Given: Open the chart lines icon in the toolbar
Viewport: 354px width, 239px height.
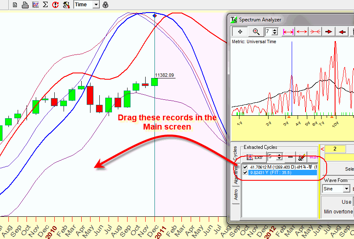Looking at the screenshot, I should click(x=35, y=5).
